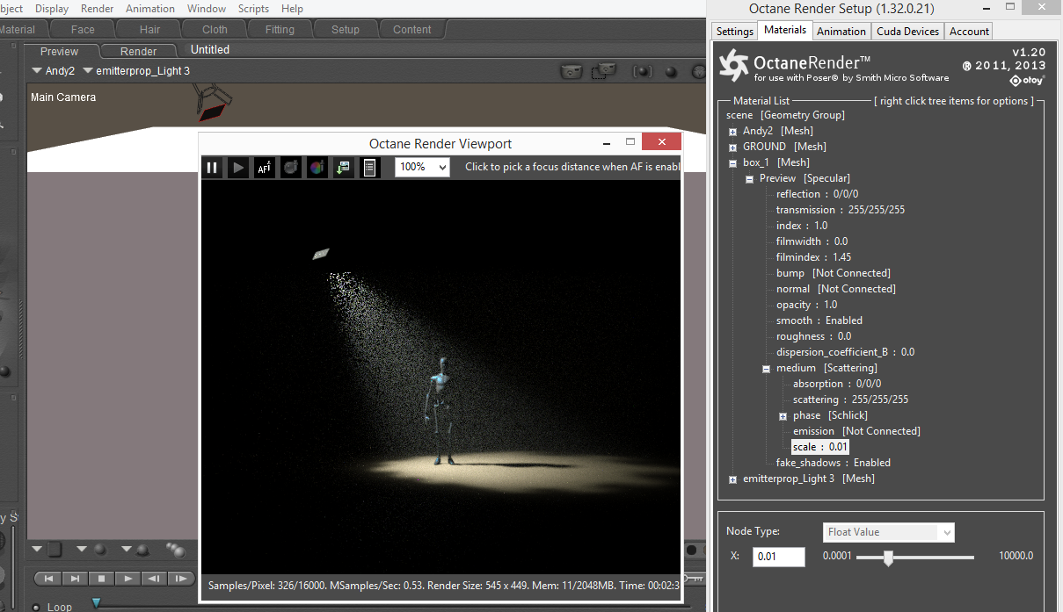
Task: Click the dark sphere icon in preview header
Action: pos(671,72)
